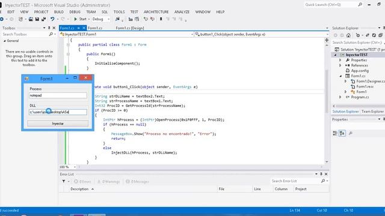Open the ANALYZE menu
385x216 pixels.
point(182,12)
